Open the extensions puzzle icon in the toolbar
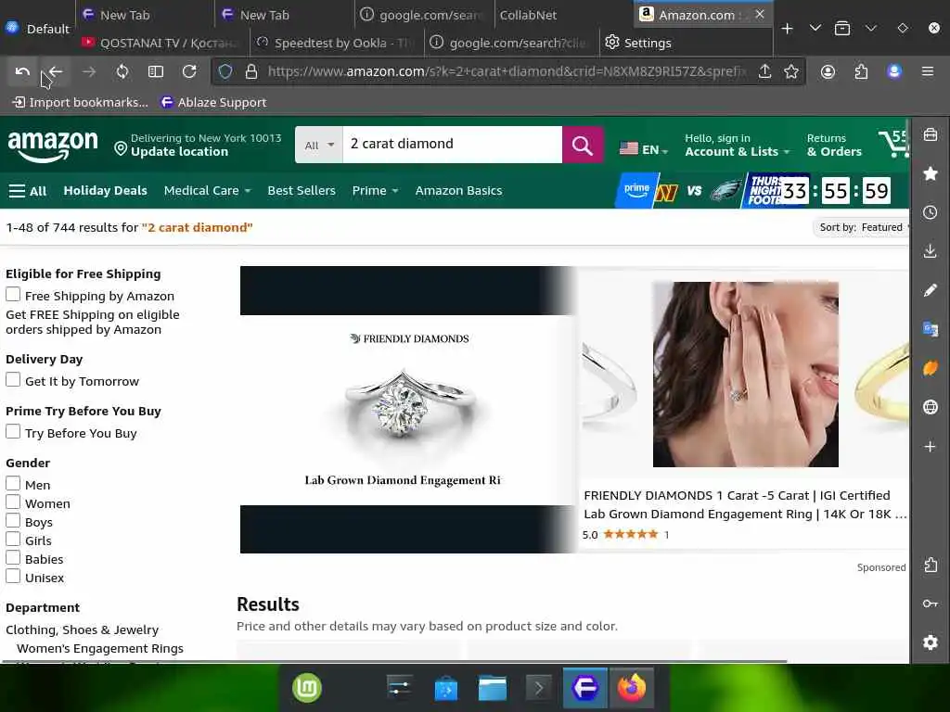Image resolution: width=950 pixels, height=712 pixels. point(861,72)
